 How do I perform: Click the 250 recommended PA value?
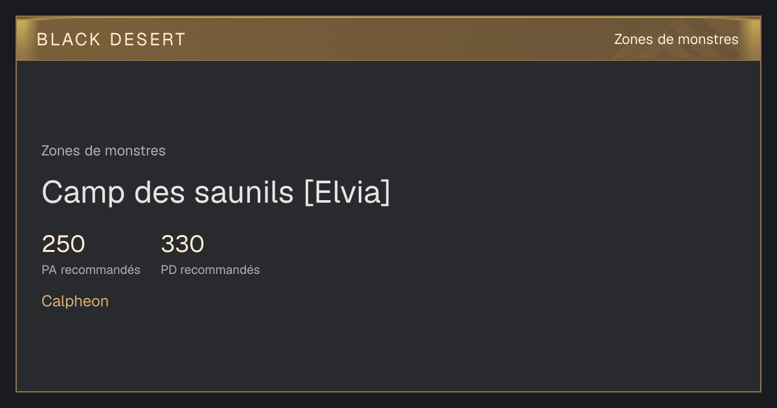tap(63, 244)
